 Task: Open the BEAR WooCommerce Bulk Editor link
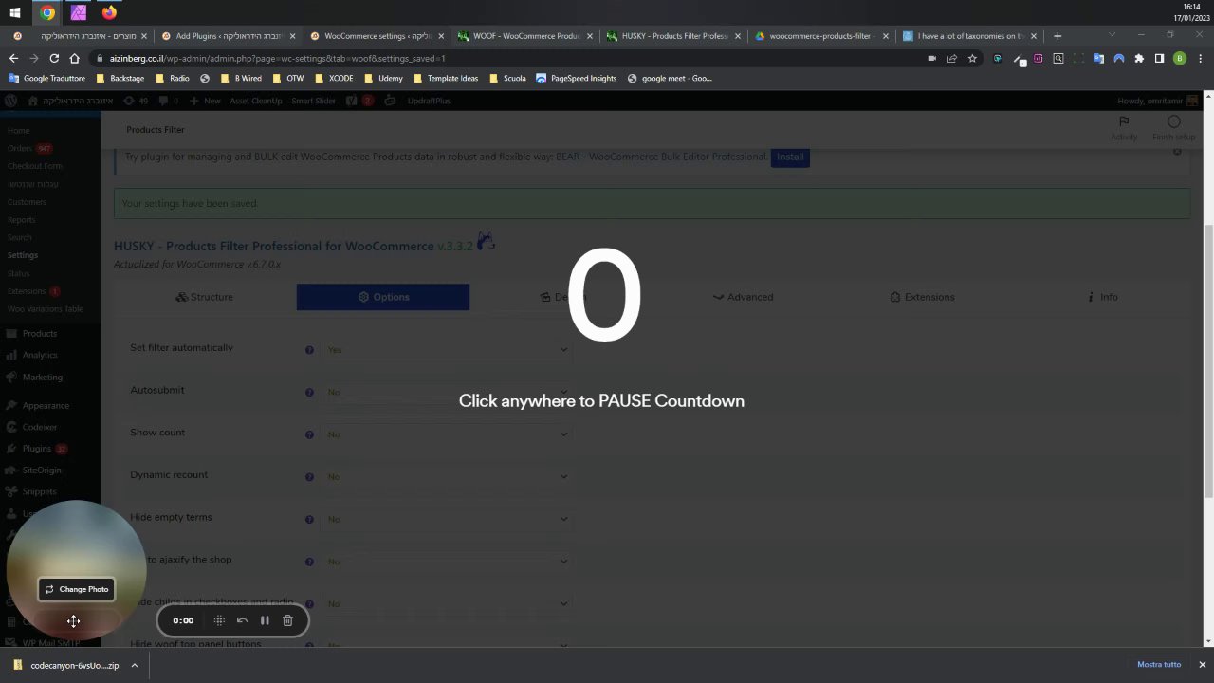[661, 157]
